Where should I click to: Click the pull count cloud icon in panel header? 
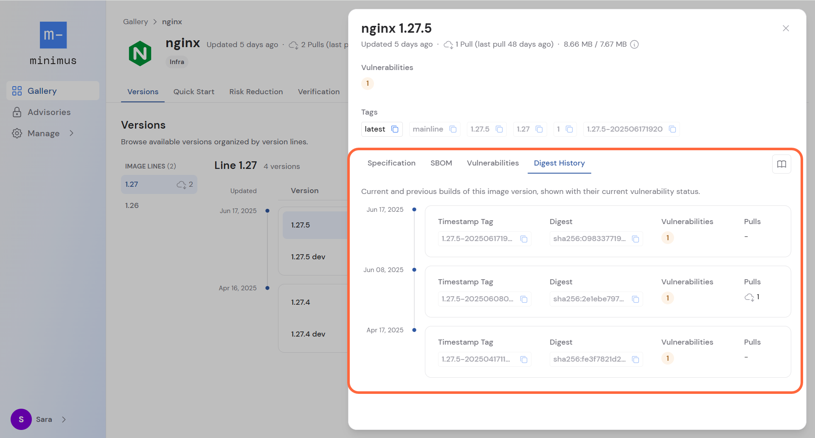tap(448, 45)
